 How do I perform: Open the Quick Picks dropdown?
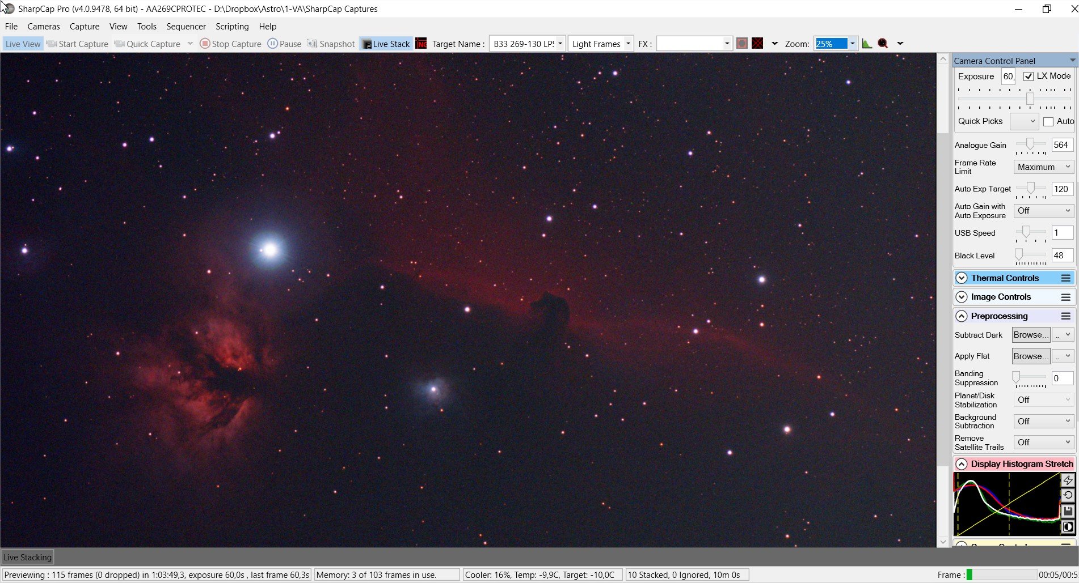click(x=1025, y=121)
